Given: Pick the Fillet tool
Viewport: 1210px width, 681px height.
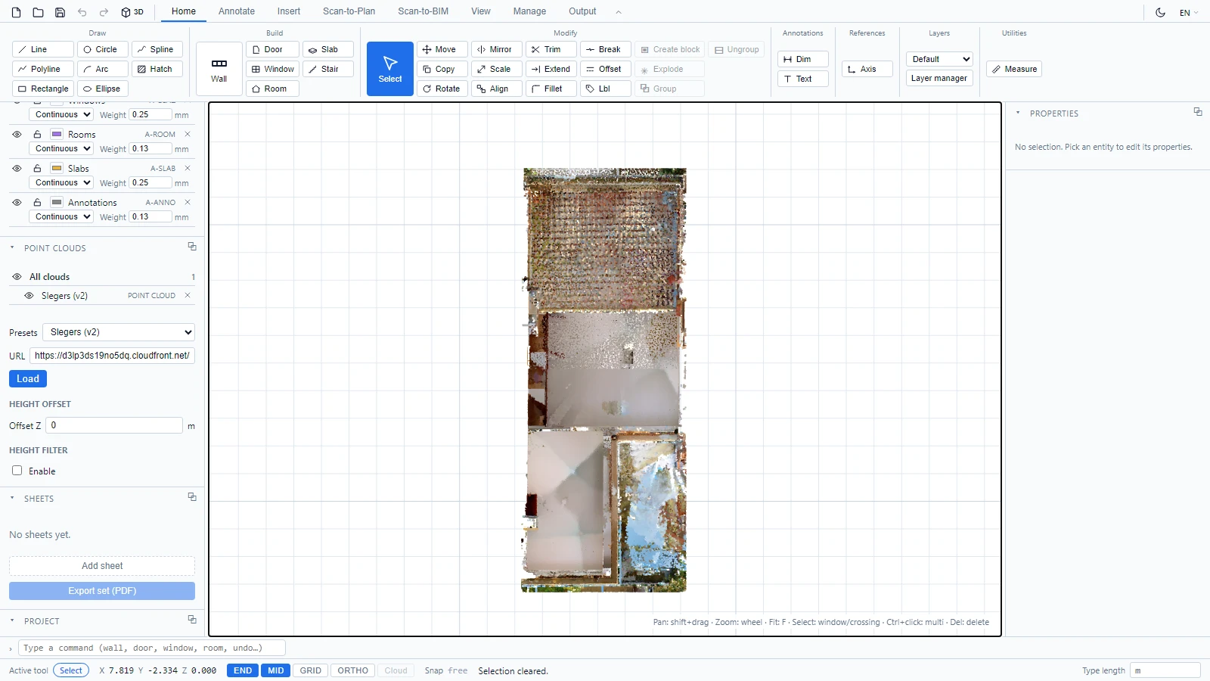Looking at the screenshot, I should click(551, 89).
